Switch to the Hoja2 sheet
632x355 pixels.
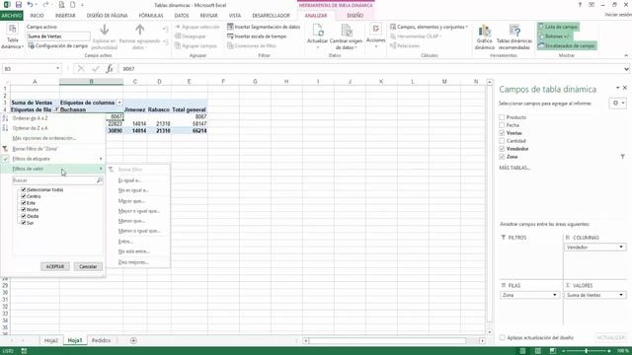[51, 340]
